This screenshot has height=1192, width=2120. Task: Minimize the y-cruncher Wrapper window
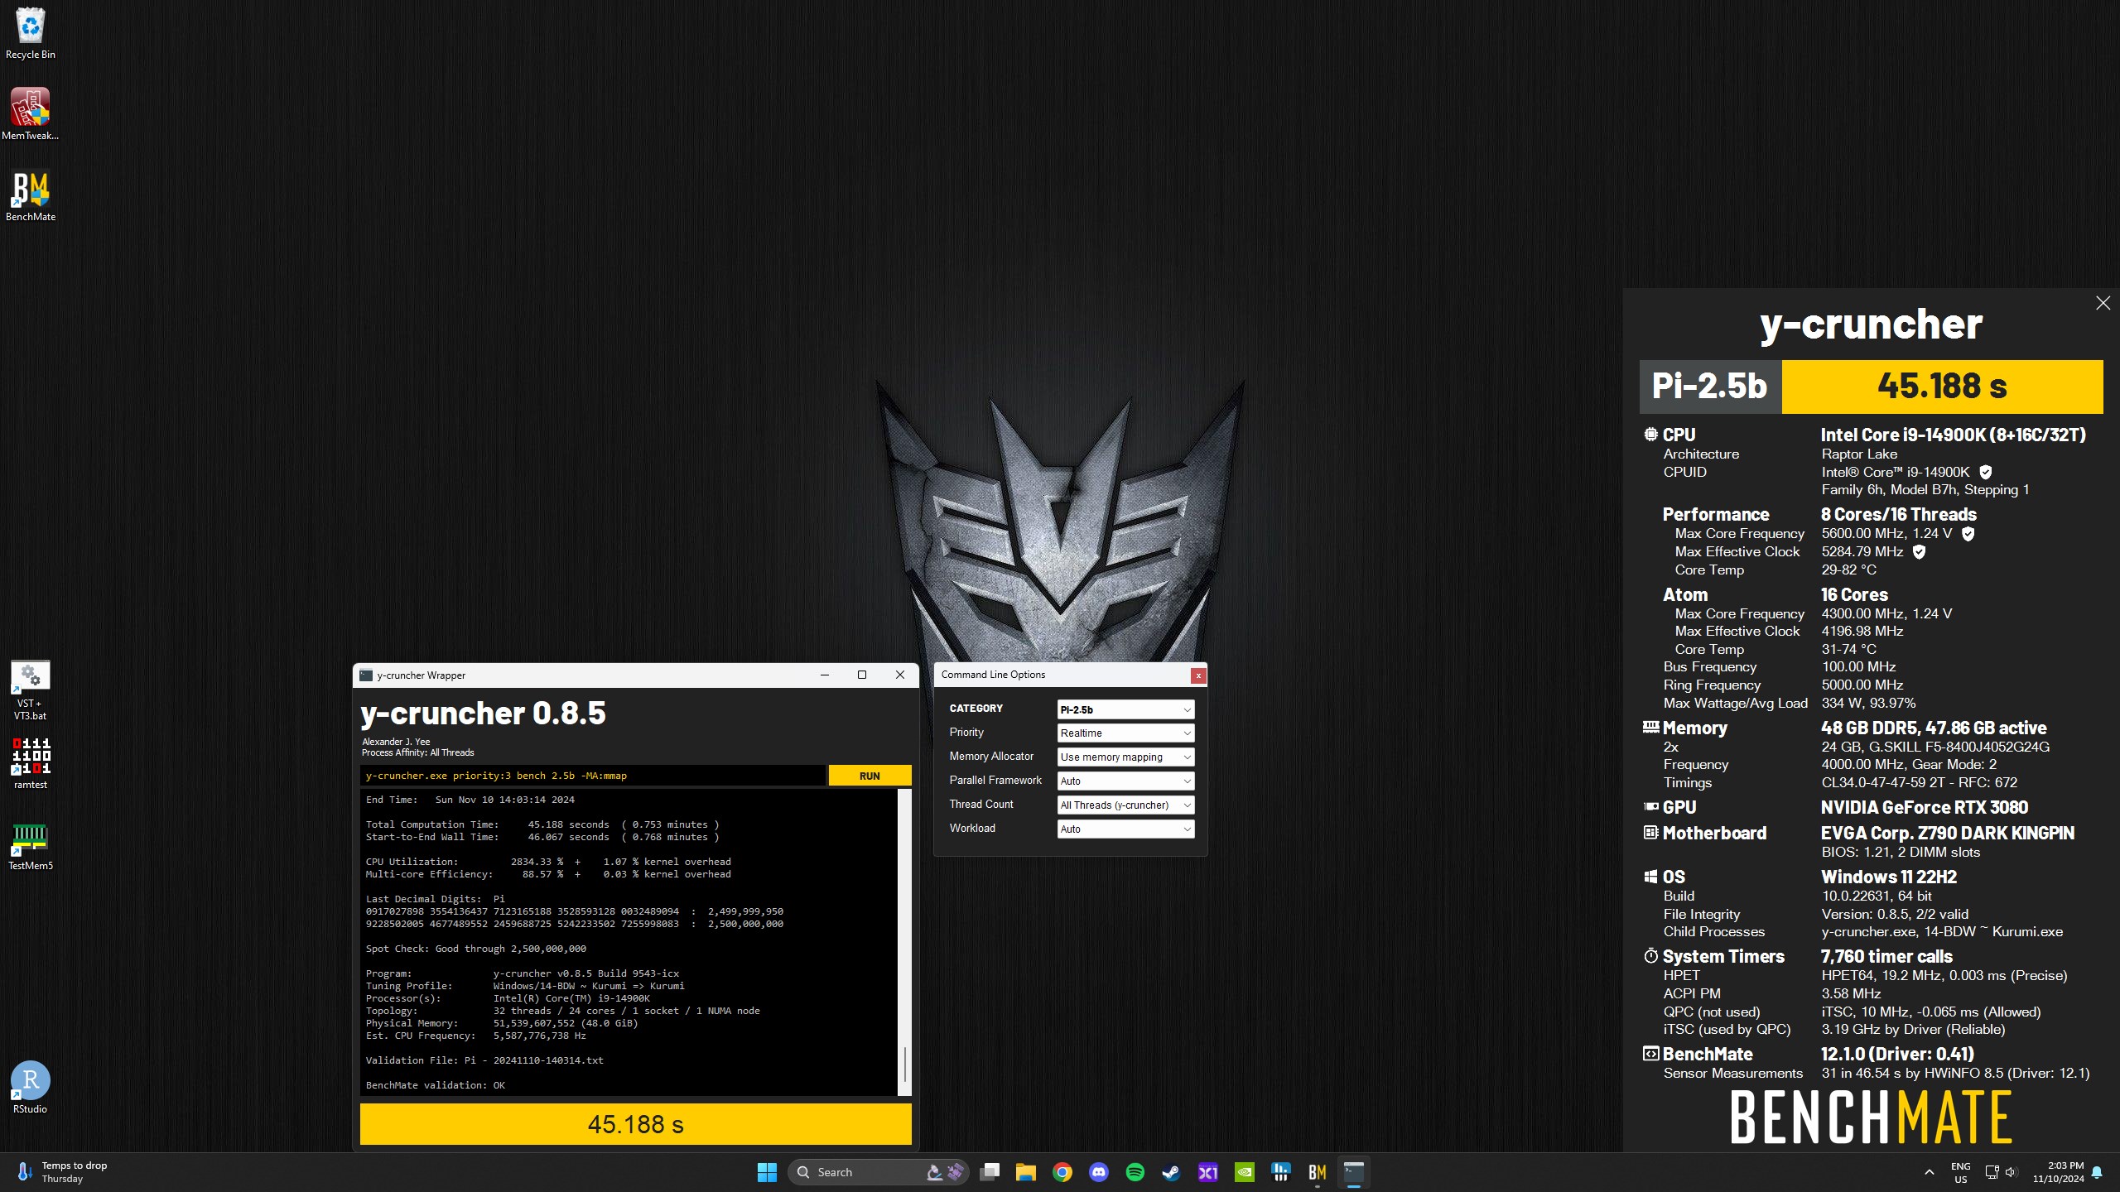(x=825, y=675)
